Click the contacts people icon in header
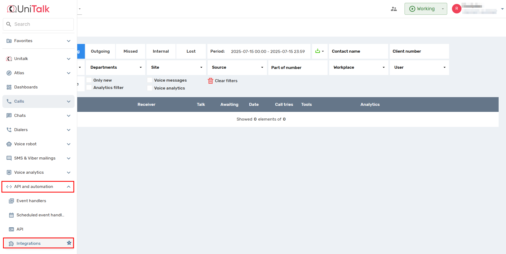 [394, 9]
